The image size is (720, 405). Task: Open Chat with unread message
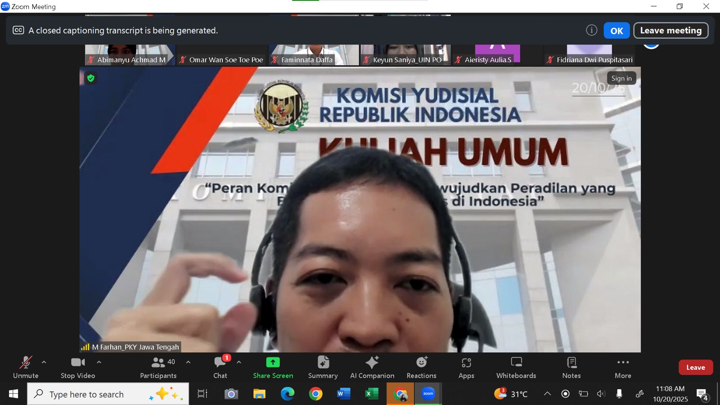(220, 367)
